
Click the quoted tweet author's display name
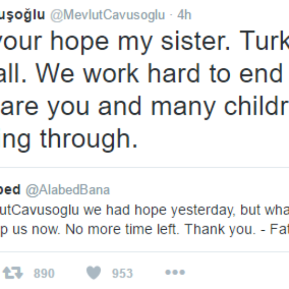pos(10,190)
